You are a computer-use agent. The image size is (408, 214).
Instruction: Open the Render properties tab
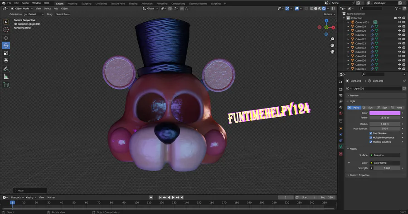[341, 89]
